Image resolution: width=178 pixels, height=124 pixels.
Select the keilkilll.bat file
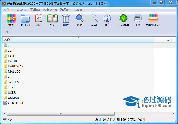(13, 103)
